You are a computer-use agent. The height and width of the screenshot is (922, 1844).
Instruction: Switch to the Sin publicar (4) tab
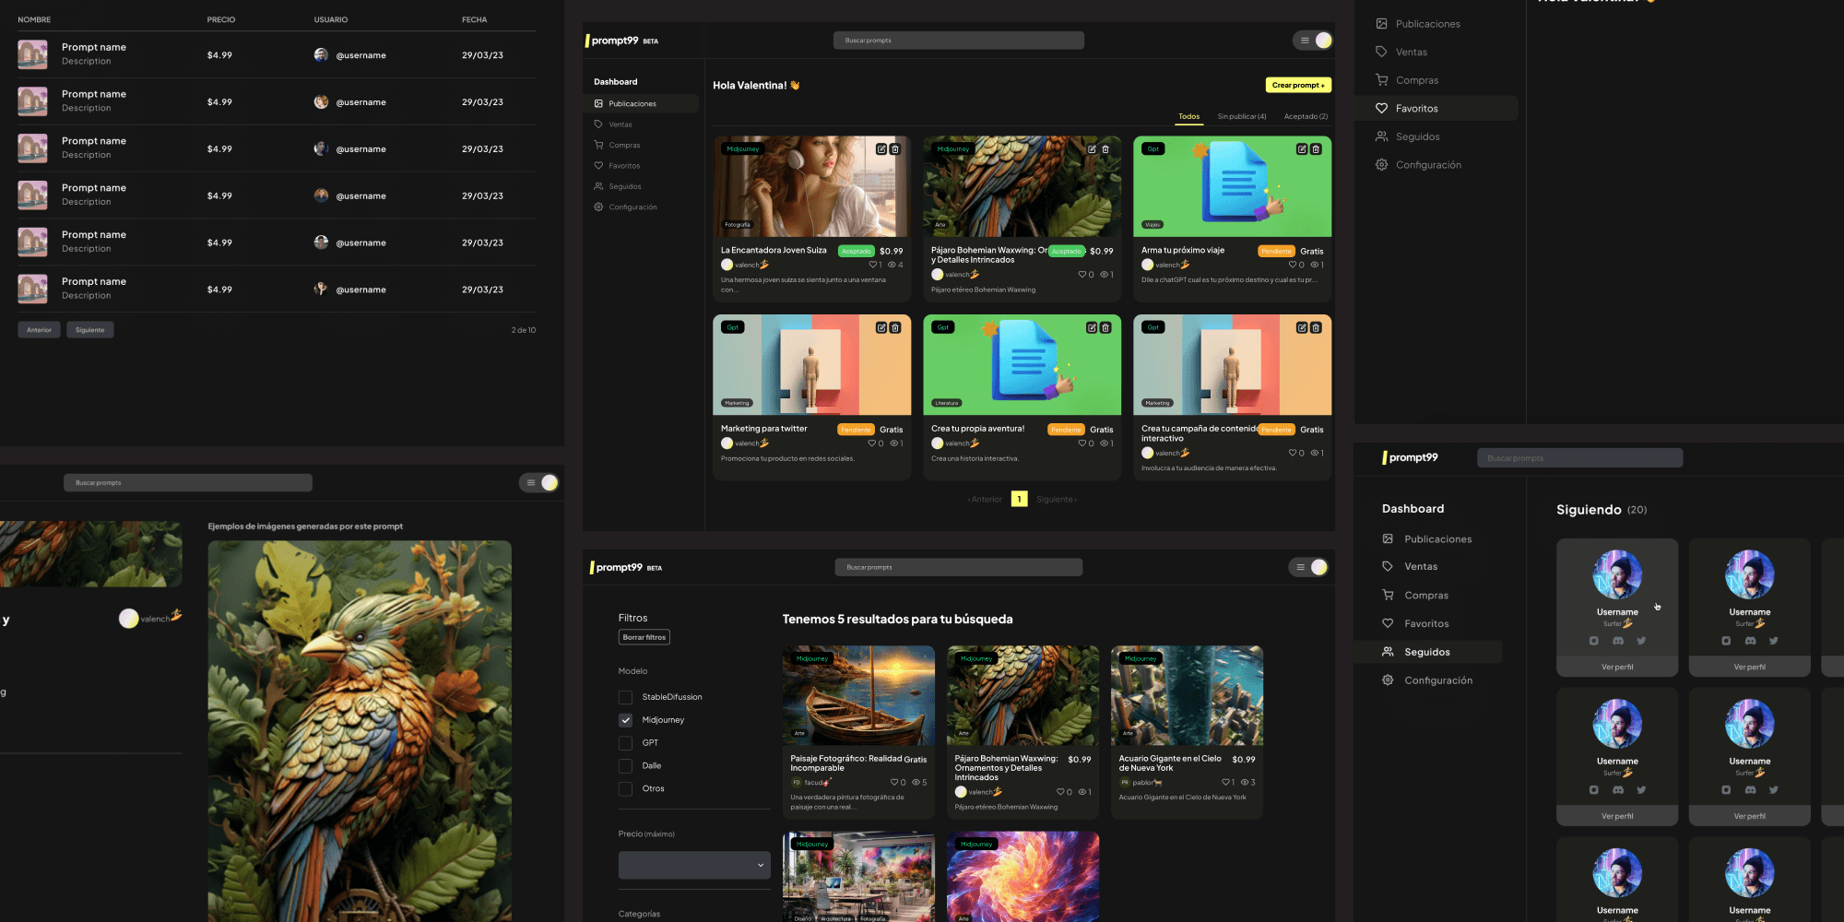tap(1242, 116)
